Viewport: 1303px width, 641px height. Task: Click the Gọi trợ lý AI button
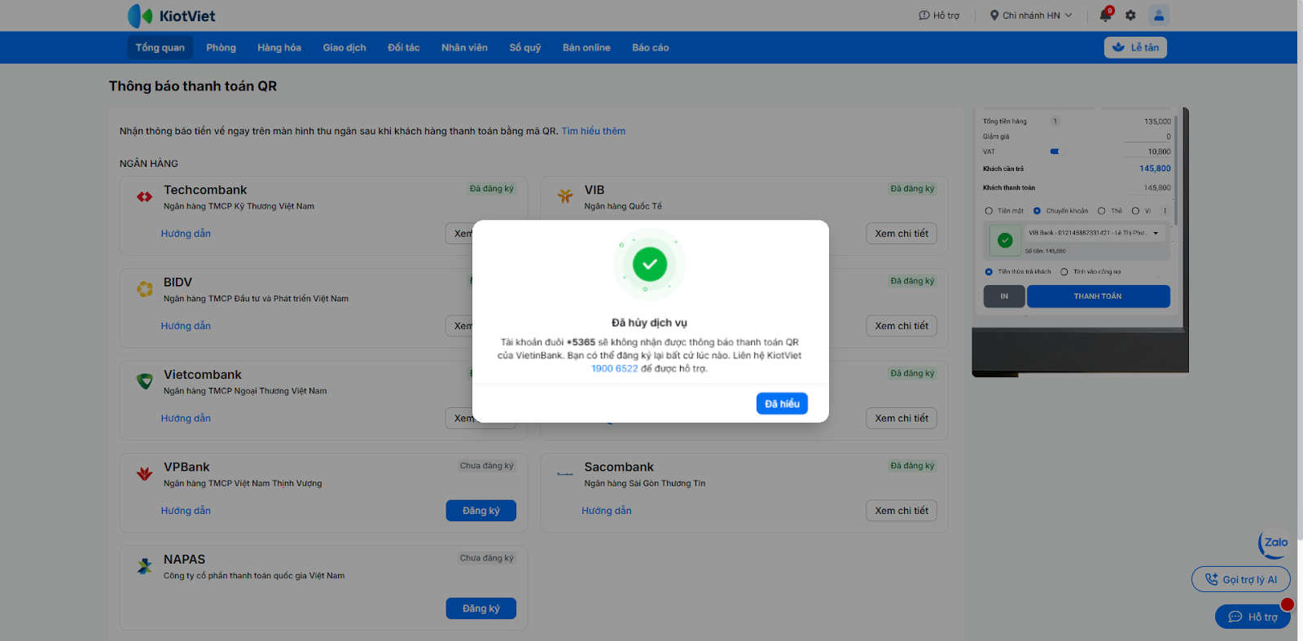[1241, 579]
